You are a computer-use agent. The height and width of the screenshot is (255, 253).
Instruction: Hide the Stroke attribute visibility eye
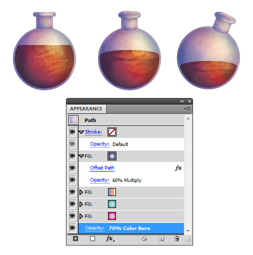click(x=72, y=132)
